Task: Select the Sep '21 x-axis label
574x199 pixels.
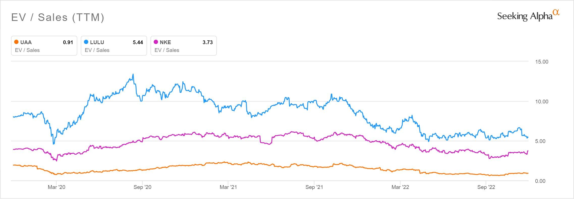Action: (314, 187)
